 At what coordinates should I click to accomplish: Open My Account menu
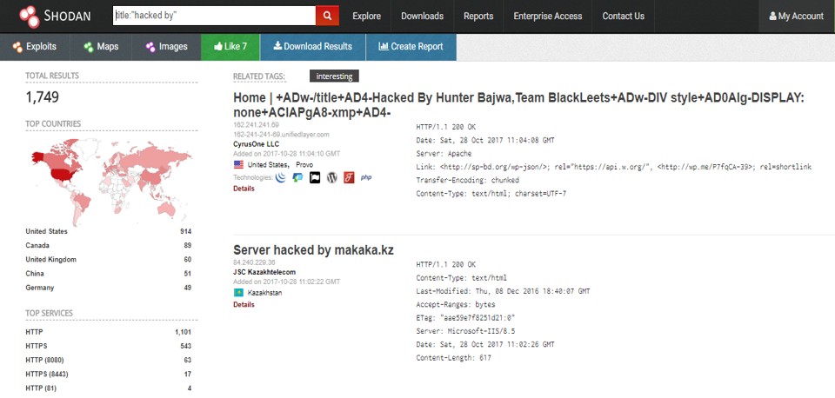coord(797,17)
